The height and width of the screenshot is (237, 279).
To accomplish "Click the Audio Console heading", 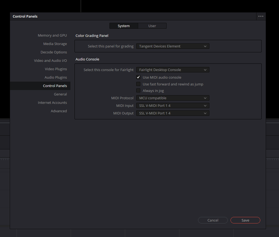I will pos(87,59).
